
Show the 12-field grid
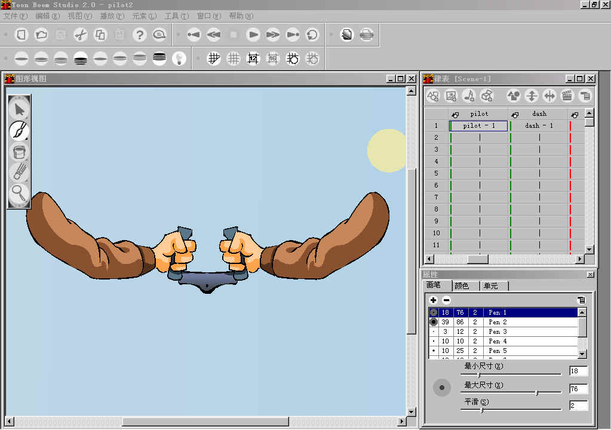[x=253, y=59]
